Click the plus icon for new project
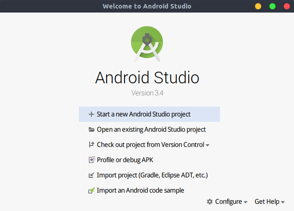This screenshot has width=294, height=211. click(x=91, y=114)
